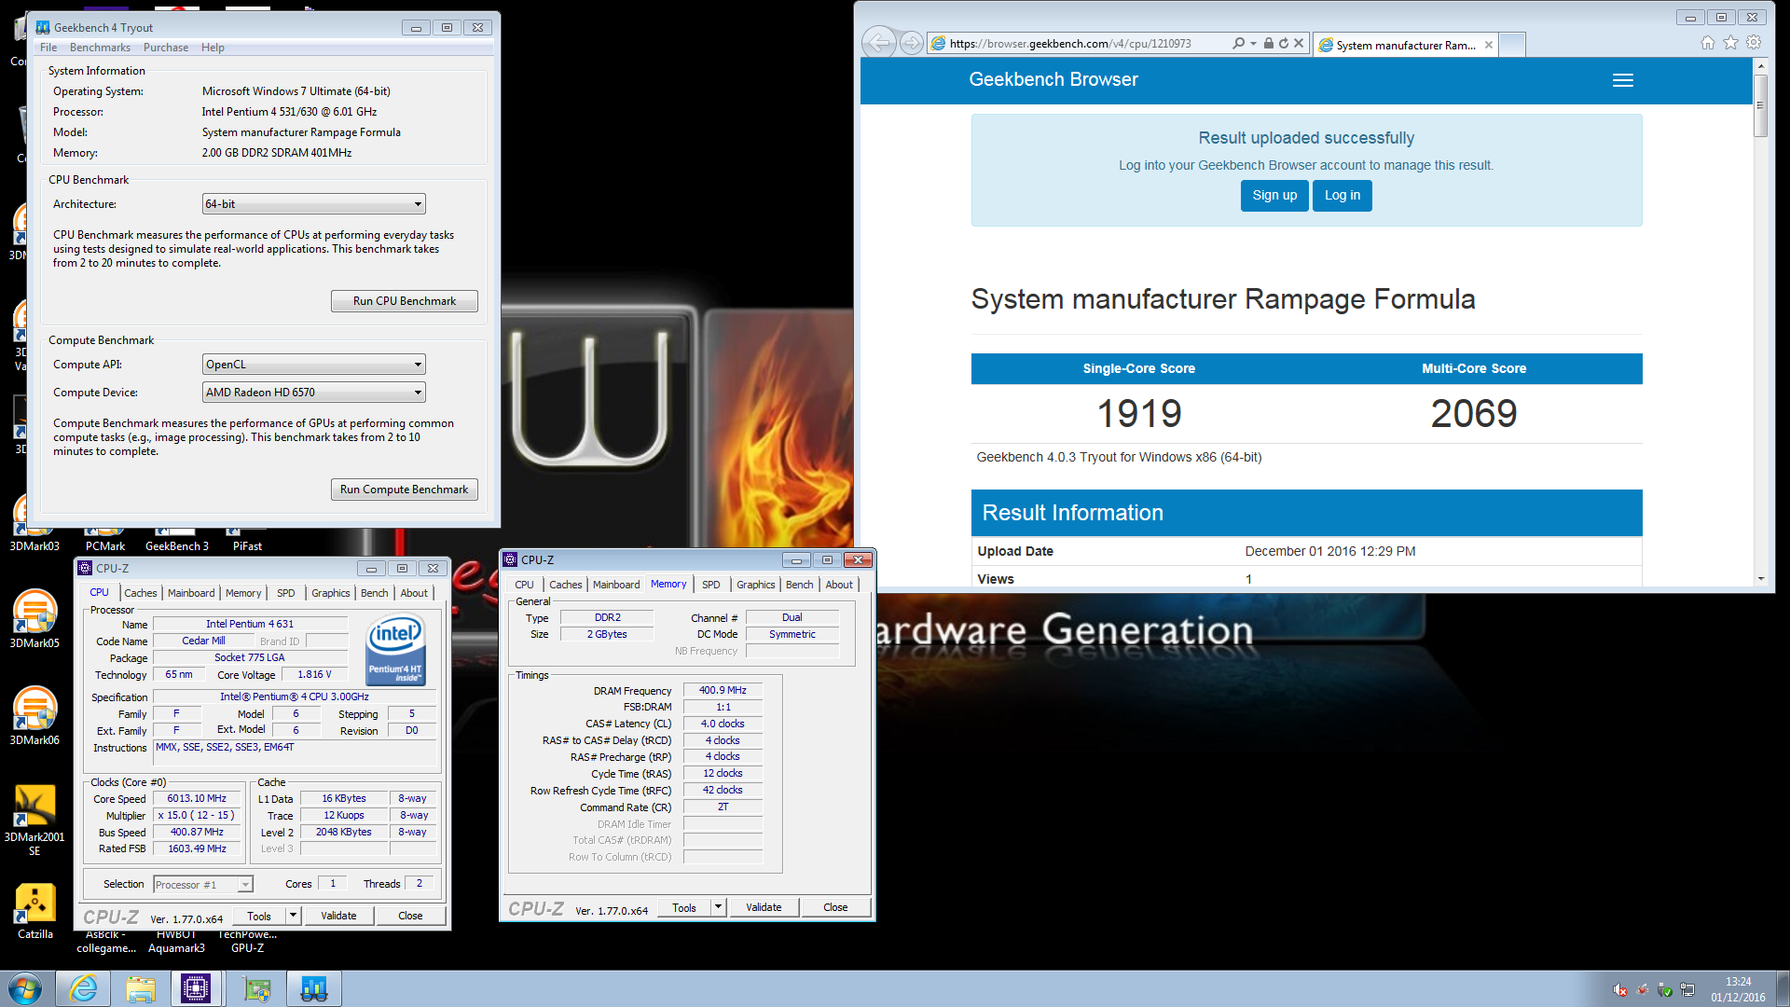This screenshot has width=1790, height=1007.
Task: Select the 3DMark05 desktop shortcut
Action: (x=34, y=619)
